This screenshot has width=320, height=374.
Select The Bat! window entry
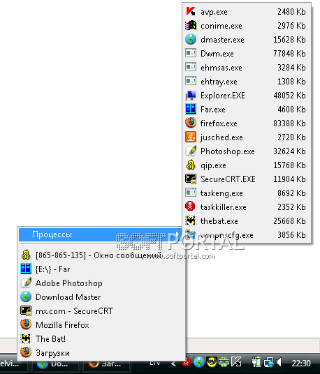102,339
